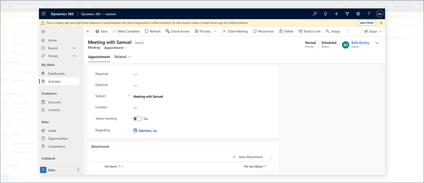Open the command bar overflow menu
The width and height of the screenshot is (424, 183).
tap(348, 31)
